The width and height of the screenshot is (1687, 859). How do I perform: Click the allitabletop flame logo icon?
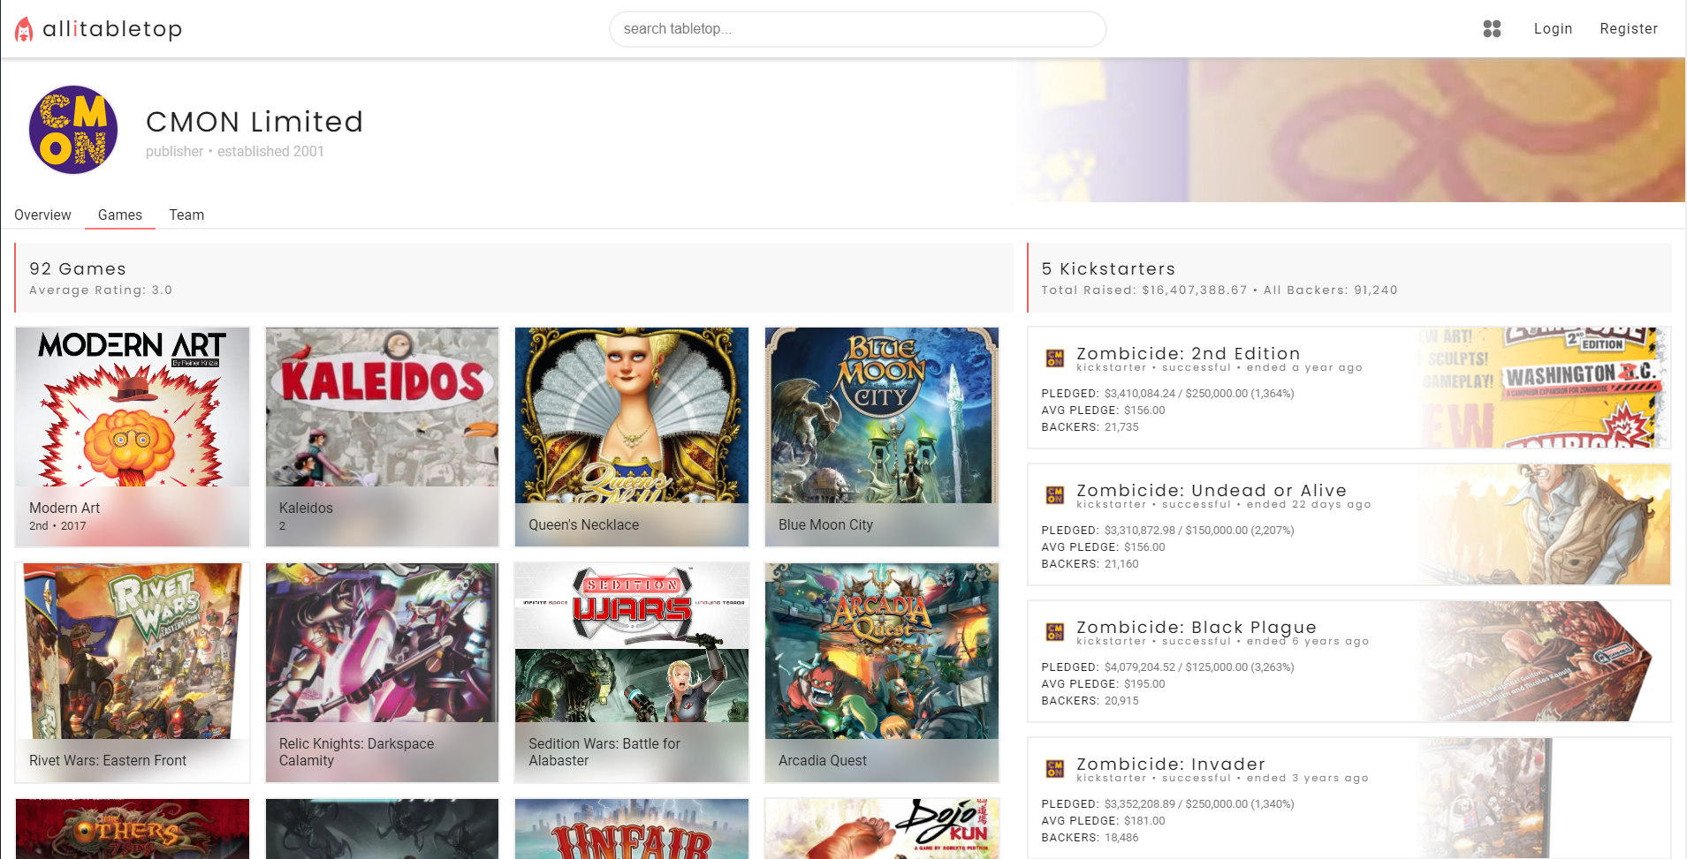click(x=24, y=29)
